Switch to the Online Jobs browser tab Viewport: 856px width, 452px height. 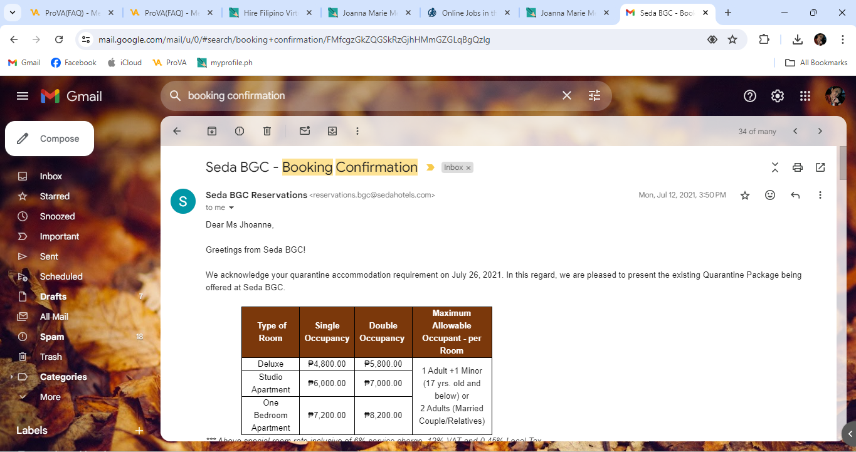[468, 13]
